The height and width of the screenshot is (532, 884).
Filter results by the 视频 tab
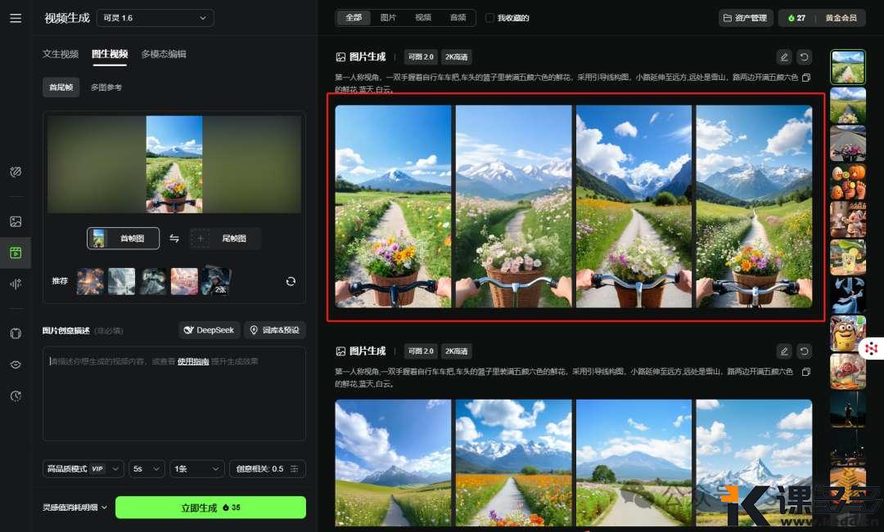[422, 18]
